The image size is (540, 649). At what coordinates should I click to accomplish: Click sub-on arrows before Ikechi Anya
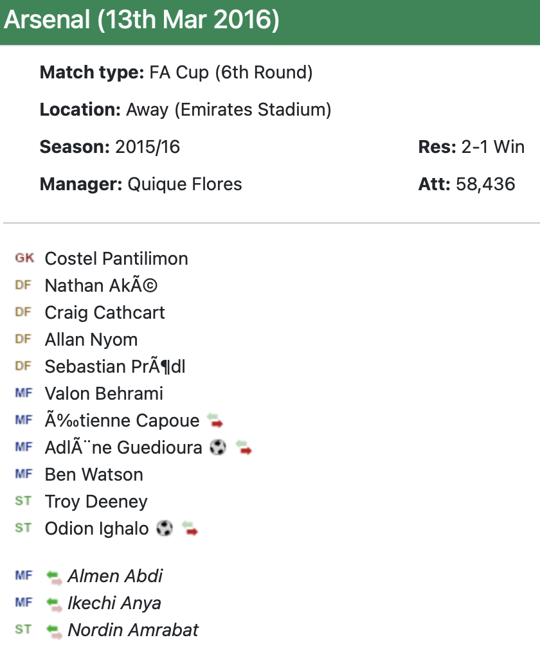point(55,603)
